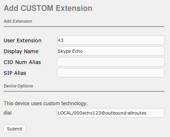Viewport: 170px width, 137px height.
Task: Click the word Echo in Display Name
Action: point(78,51)
